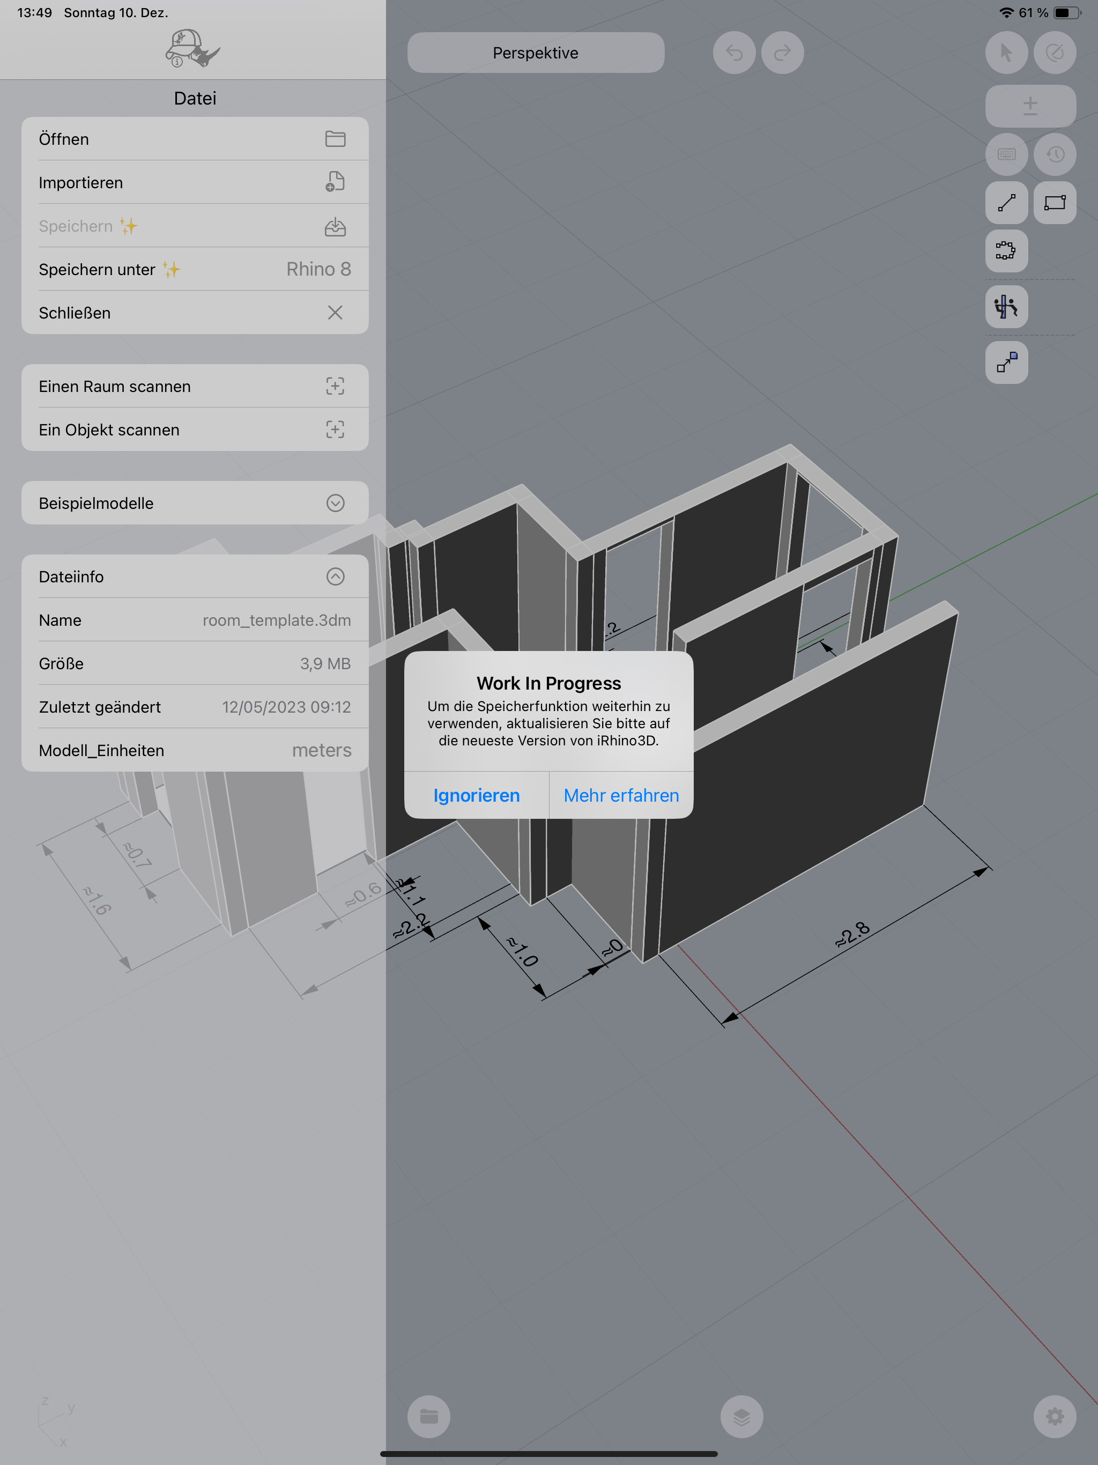Tap Einen Raum scannen

195,386
